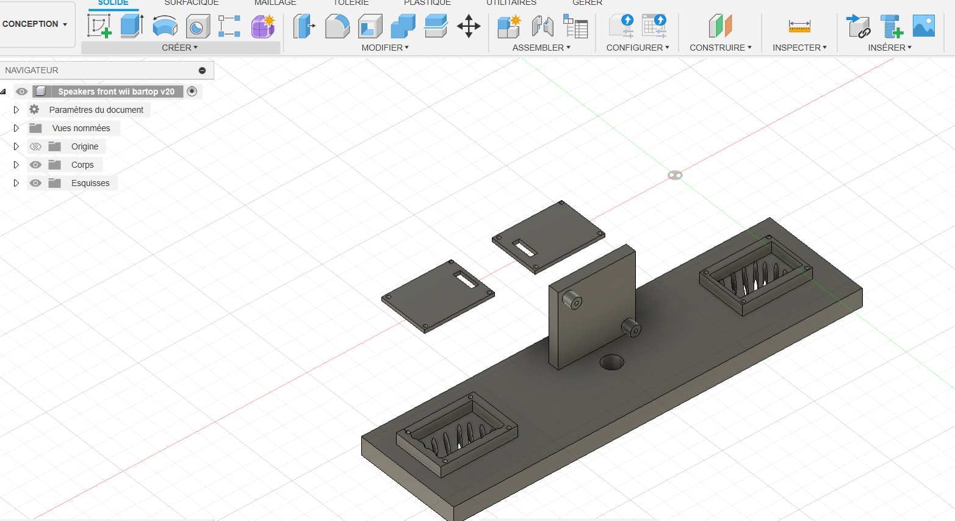Click the first CONFIGURER icon

click(x=622, y=26)
